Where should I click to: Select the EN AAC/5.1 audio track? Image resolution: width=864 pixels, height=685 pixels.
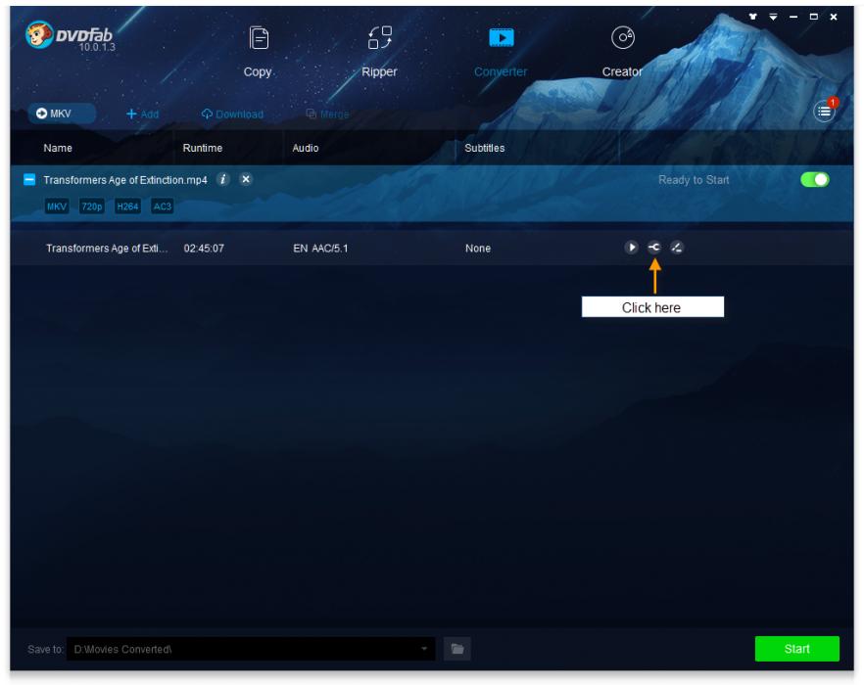pos(320,249)
